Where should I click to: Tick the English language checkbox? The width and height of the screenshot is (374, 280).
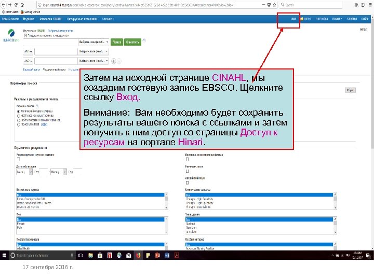click(x=187, y=183)
